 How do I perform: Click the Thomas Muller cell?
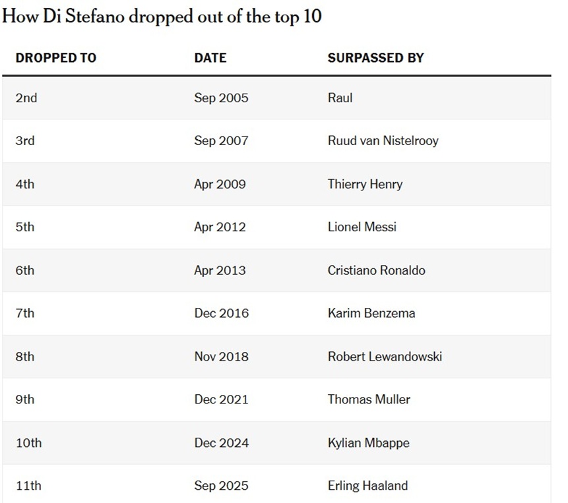(x=369, y=399)
